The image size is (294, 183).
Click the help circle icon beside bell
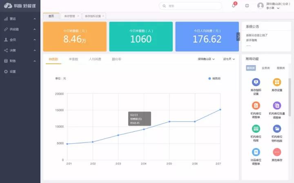tap(247, 6)
